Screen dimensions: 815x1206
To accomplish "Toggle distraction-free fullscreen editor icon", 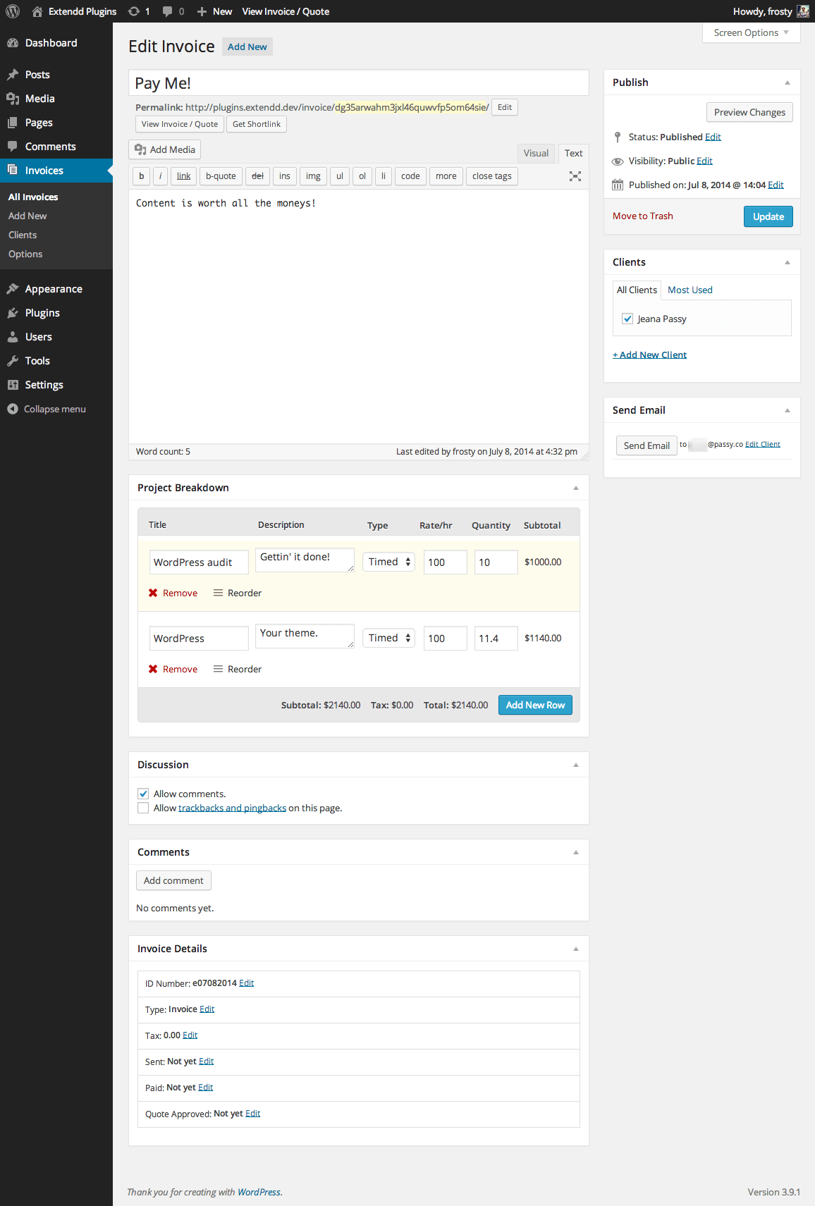I will point(575,176).
